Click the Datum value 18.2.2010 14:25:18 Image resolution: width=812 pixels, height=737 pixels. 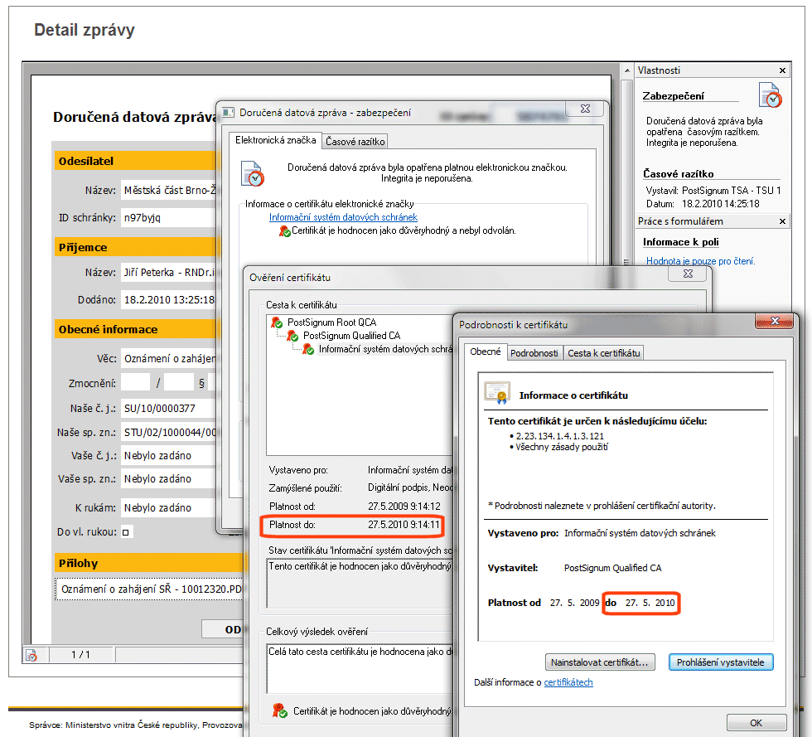tap(720, 204)
